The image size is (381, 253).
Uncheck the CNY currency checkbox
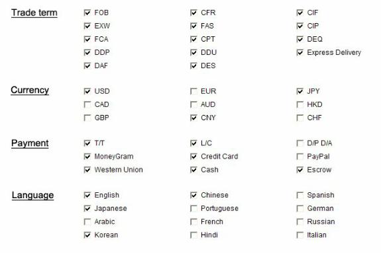point(193,118)
